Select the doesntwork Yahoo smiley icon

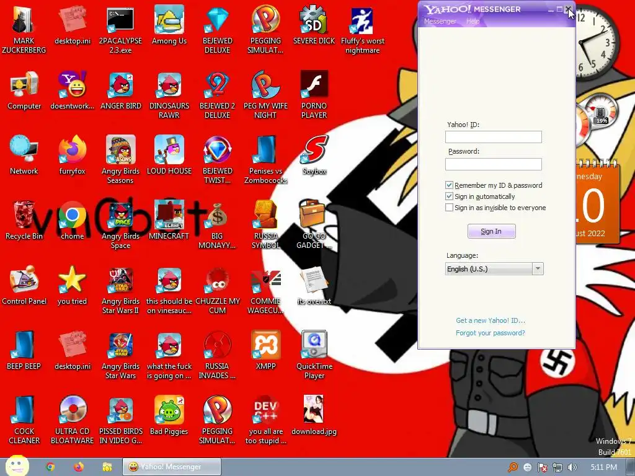click(x=72, y=90)
